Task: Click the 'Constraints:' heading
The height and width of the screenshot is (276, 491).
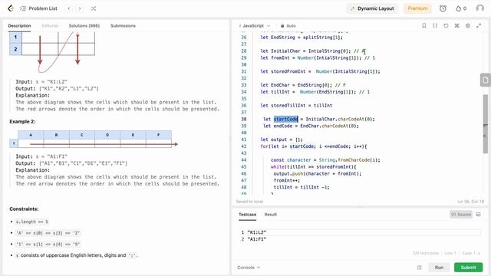Action: click(24, 209)
